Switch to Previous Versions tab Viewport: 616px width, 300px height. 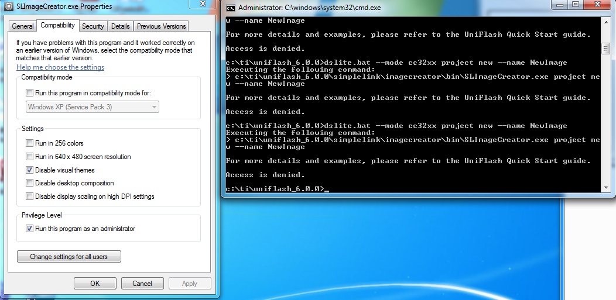[162, 26]
